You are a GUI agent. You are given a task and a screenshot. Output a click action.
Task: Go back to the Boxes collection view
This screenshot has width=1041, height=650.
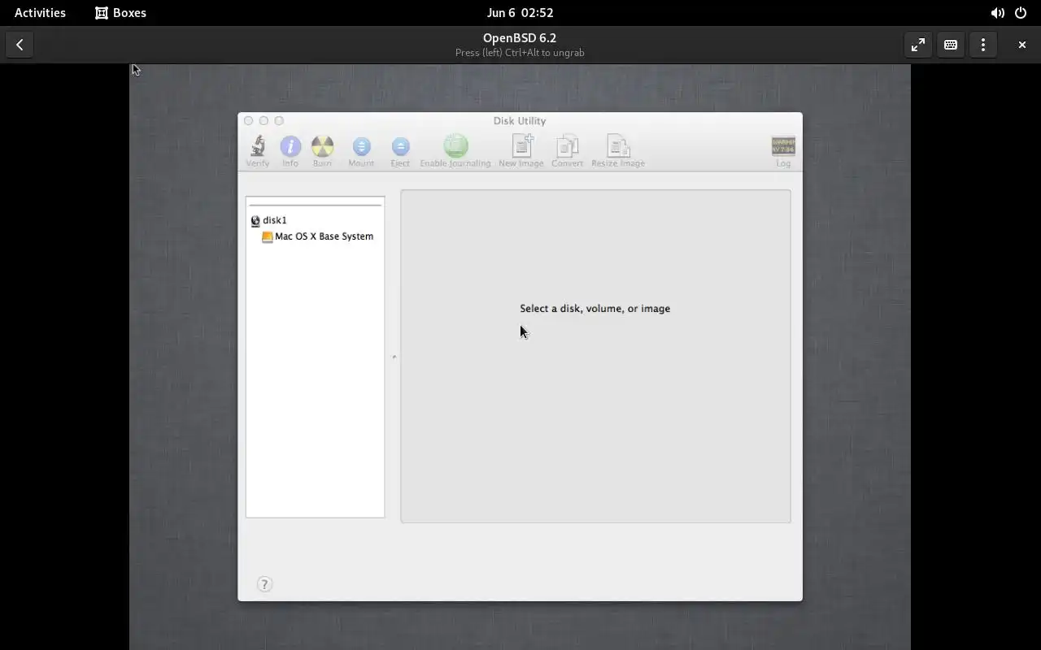coord(20,45)
